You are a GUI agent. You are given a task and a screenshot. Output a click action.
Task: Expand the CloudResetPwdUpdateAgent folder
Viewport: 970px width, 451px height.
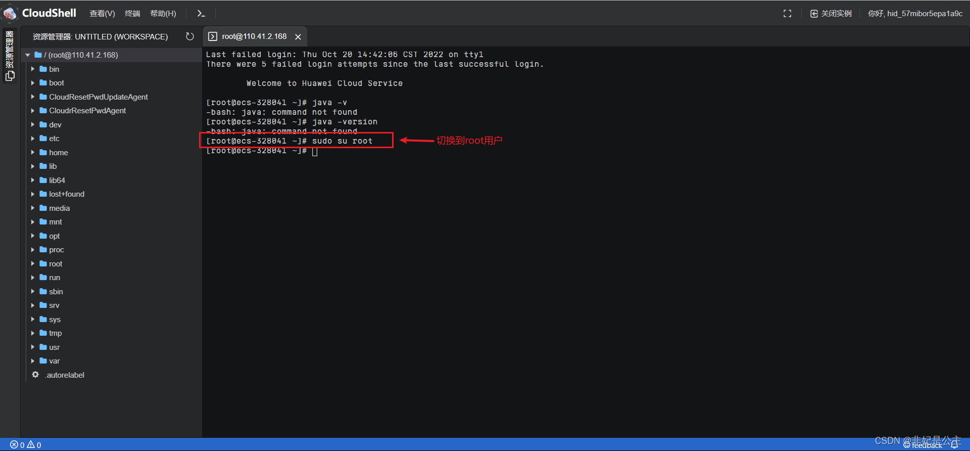[x=33, y=97]
